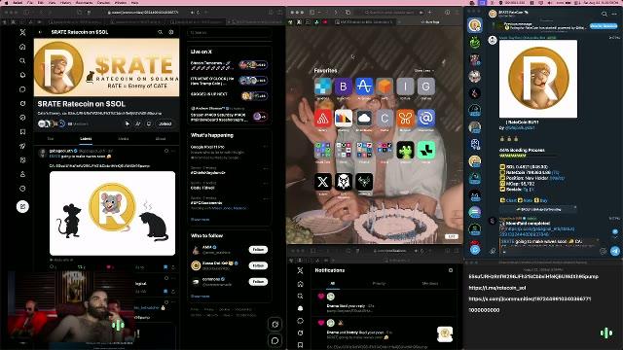Click the X search input field
The height and width of the screenshot is (350, 623).
click(x=229, y=32)
